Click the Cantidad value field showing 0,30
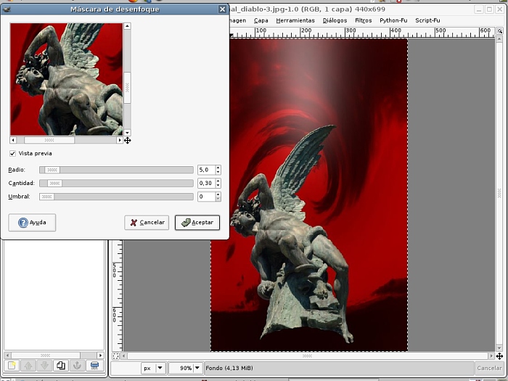Viewport: 508px width, 381px height. (x=206, y=184)
